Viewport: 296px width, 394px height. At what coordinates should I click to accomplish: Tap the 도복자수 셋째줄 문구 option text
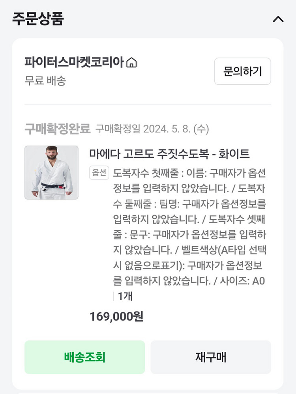pos(189,235)
